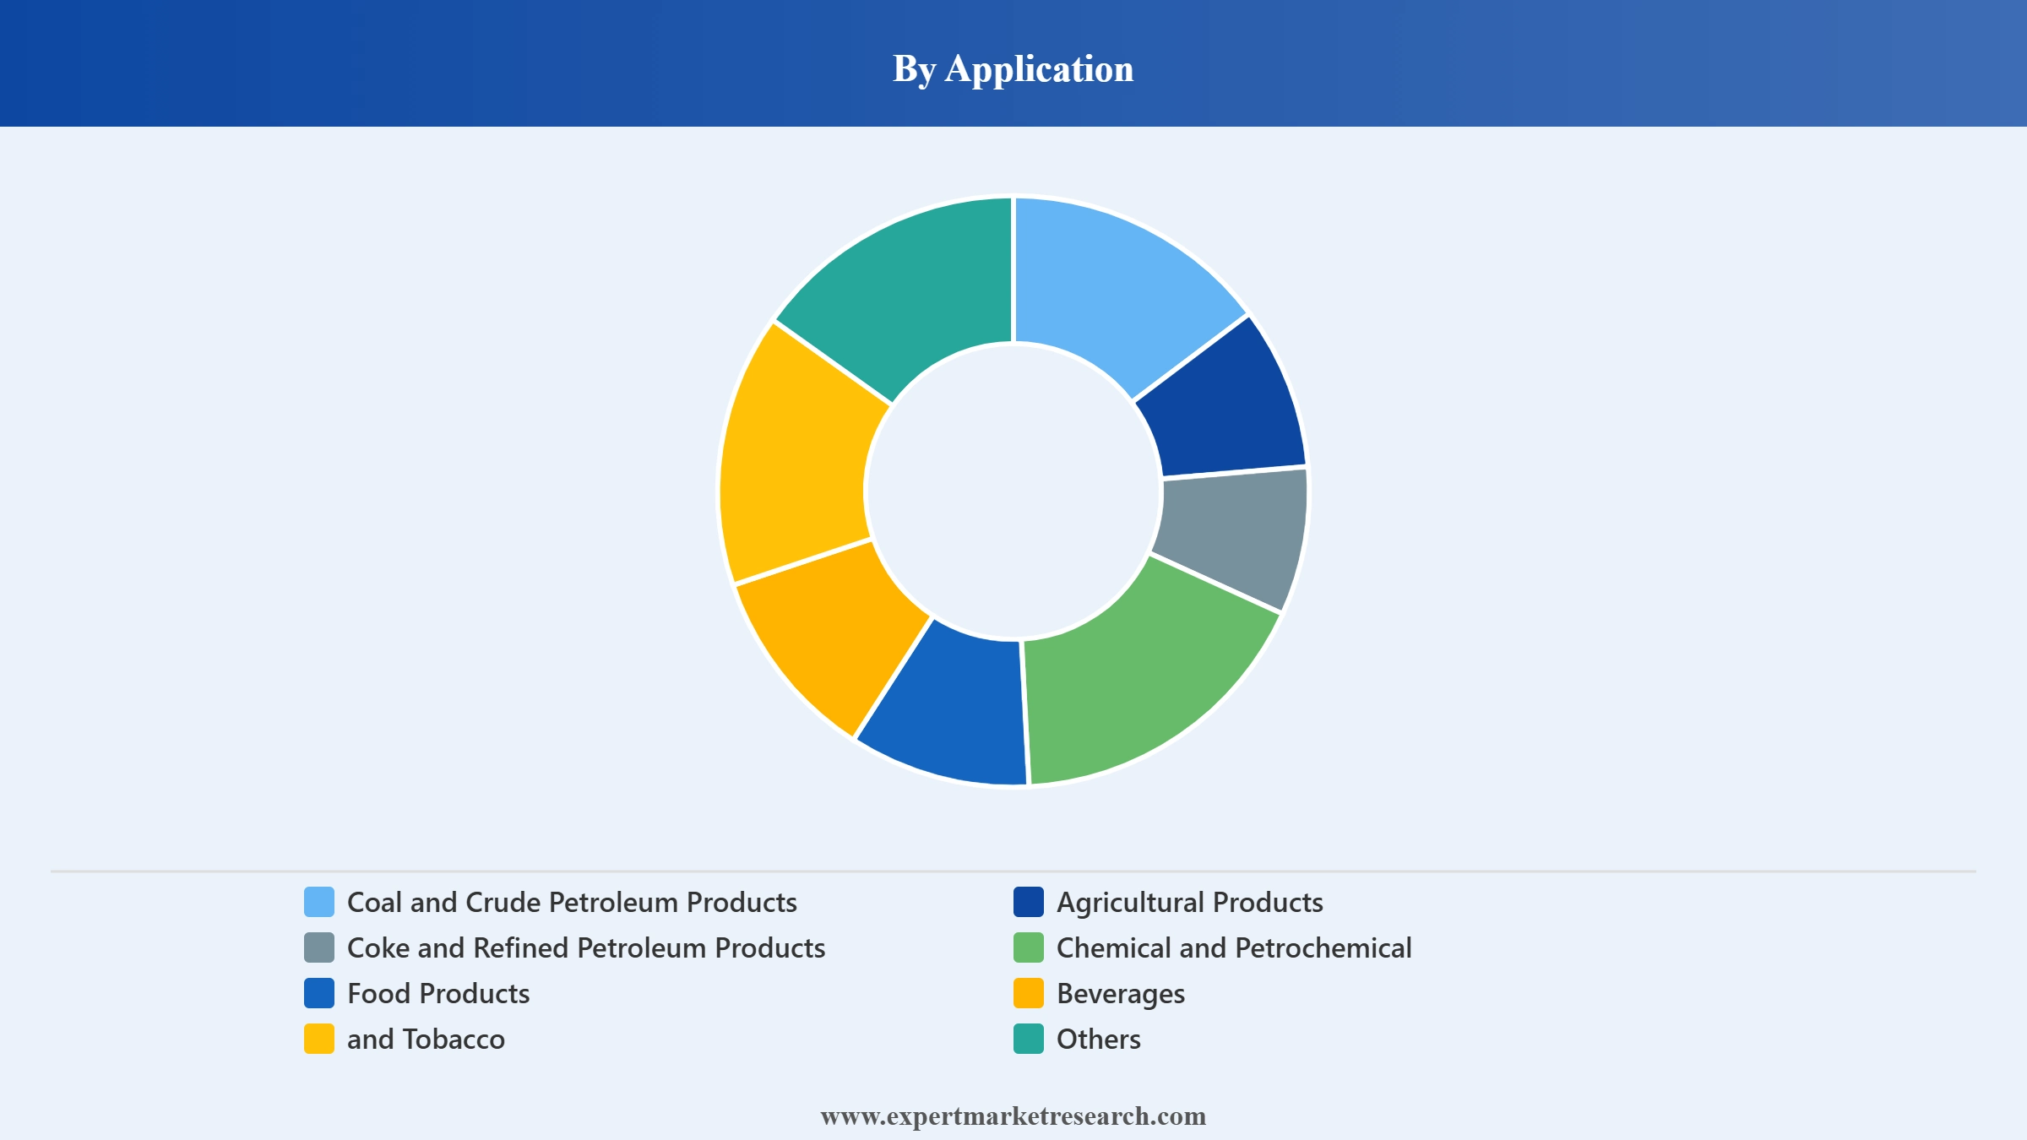Click the green Chemical and Petrochemical legend swatch
Image resolution: width=2027 pixels, height=1140 pixels.
(1029, 947)
